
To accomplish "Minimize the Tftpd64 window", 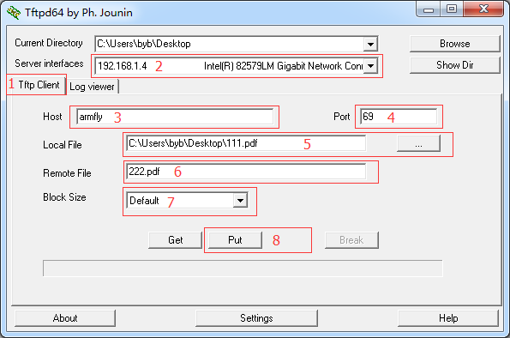I will 428,9.
